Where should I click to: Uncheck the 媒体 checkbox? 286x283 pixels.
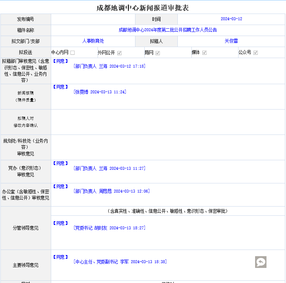pyautogui.click(x=204, y=53)
